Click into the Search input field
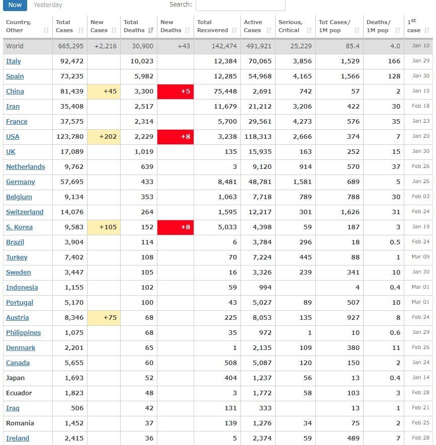This screenshot has width=436, height=445. pyautogui.click(x=240, y=5)
